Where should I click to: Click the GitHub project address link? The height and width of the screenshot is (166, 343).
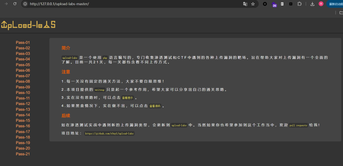coord(109,133)
